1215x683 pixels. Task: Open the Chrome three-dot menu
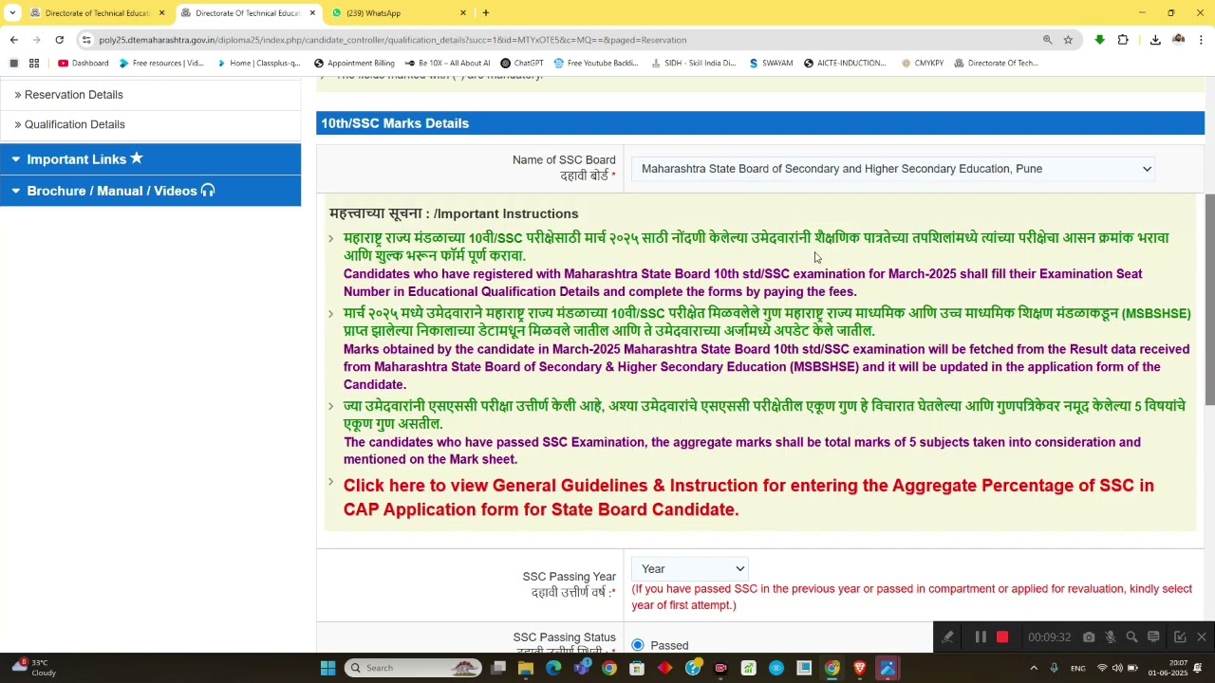[x=1201, y=40]
